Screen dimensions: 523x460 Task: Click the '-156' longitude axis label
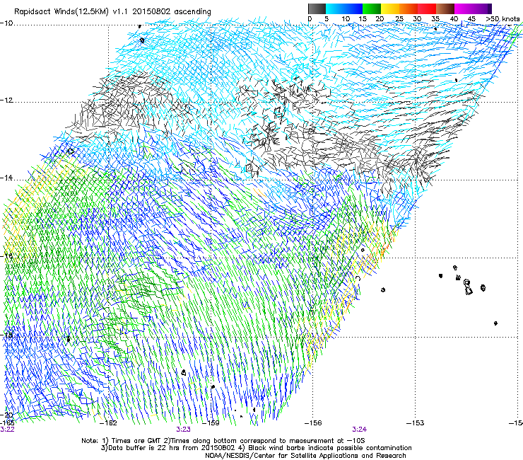pyautogui.click(x=313, y=423)
